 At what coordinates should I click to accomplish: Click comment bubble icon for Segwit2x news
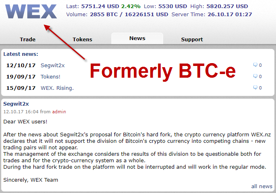255,65
